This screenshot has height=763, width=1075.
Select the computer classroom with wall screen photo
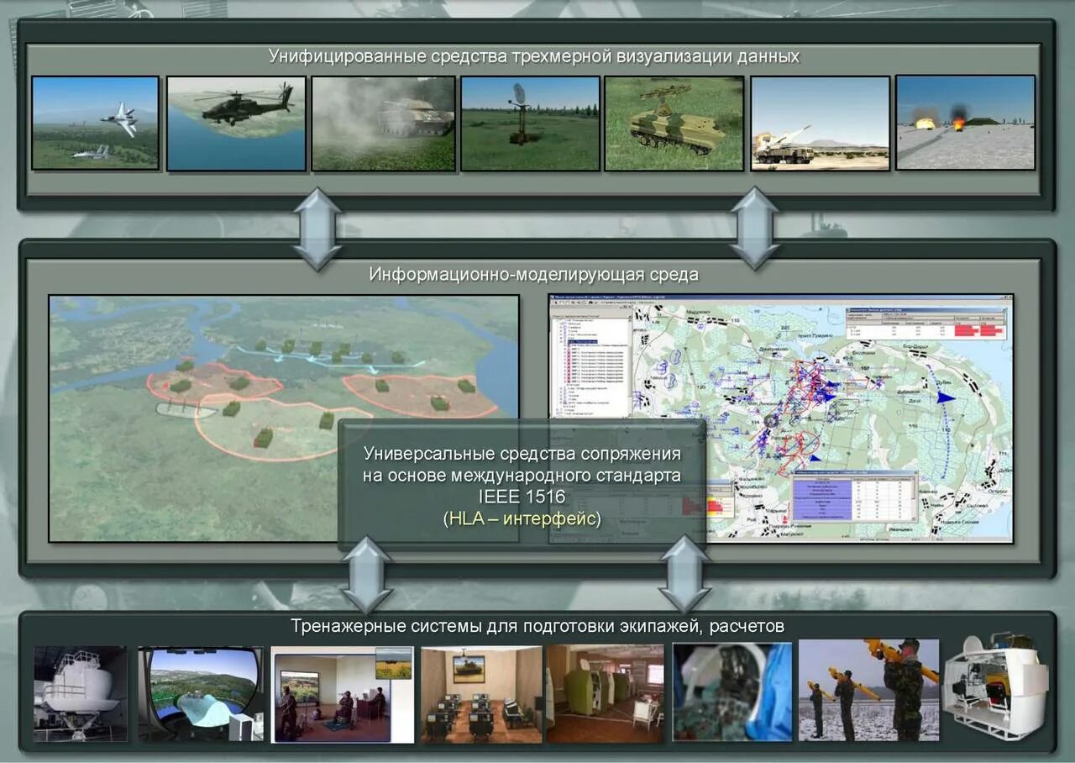pyautogui.click(x=481, y=694)
